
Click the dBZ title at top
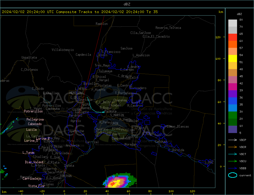[127, 4]
